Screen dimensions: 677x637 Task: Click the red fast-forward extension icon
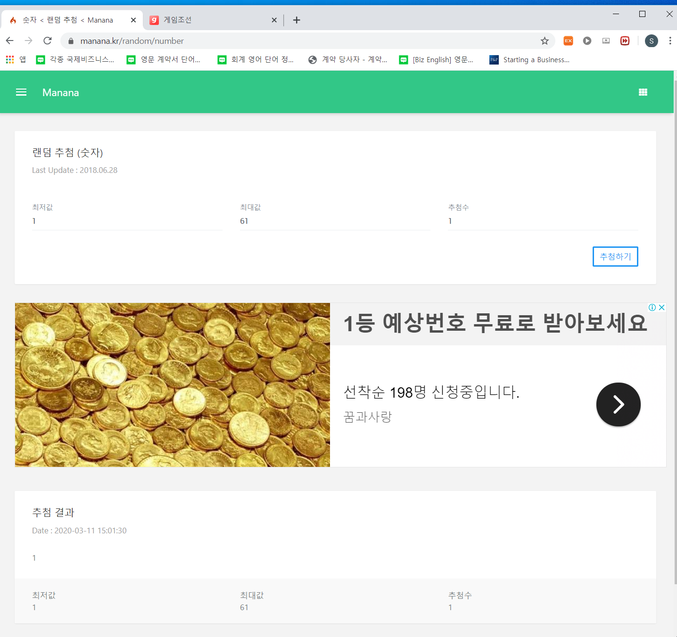click(x=625, y=41)
